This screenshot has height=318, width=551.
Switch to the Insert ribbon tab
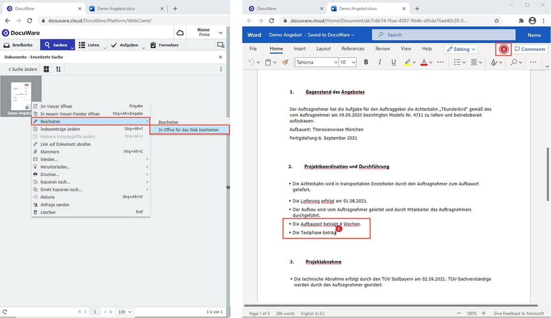(299, 48)
